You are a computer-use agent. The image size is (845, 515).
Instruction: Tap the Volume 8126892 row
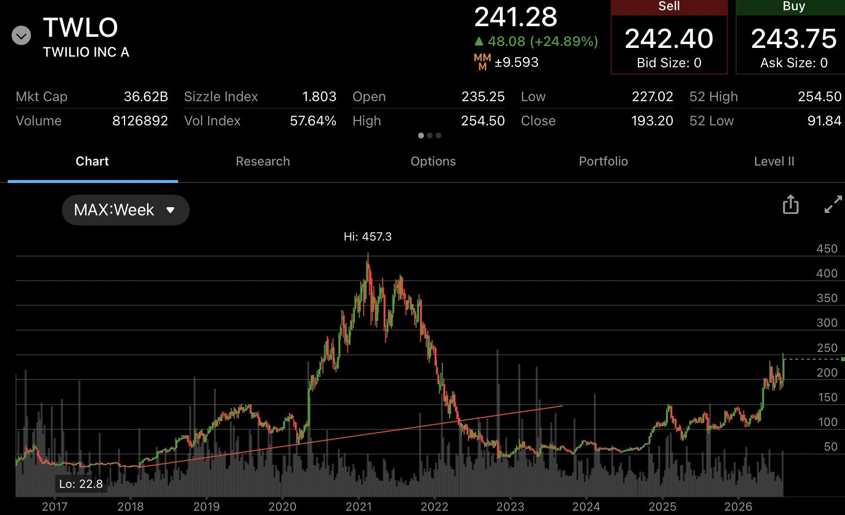(92, 121)
